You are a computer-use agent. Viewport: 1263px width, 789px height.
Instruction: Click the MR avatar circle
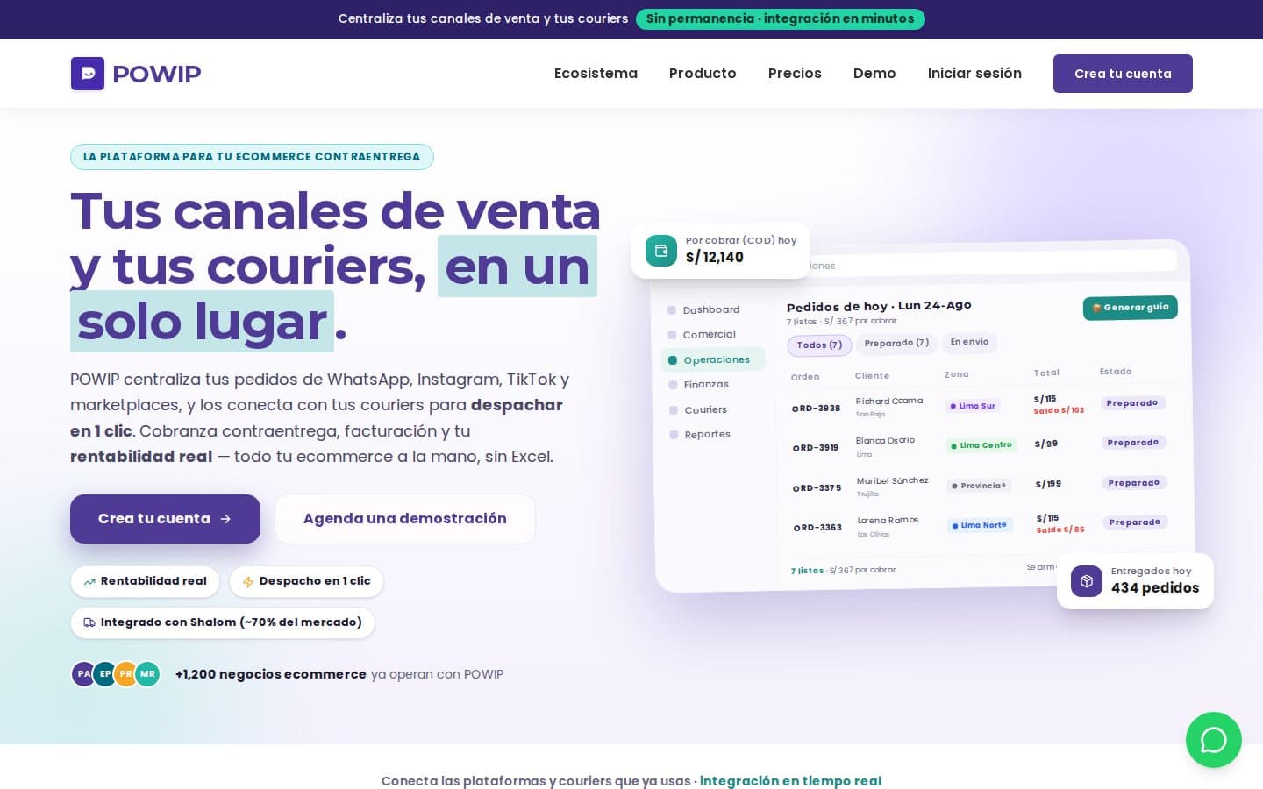tap(147, 674)
